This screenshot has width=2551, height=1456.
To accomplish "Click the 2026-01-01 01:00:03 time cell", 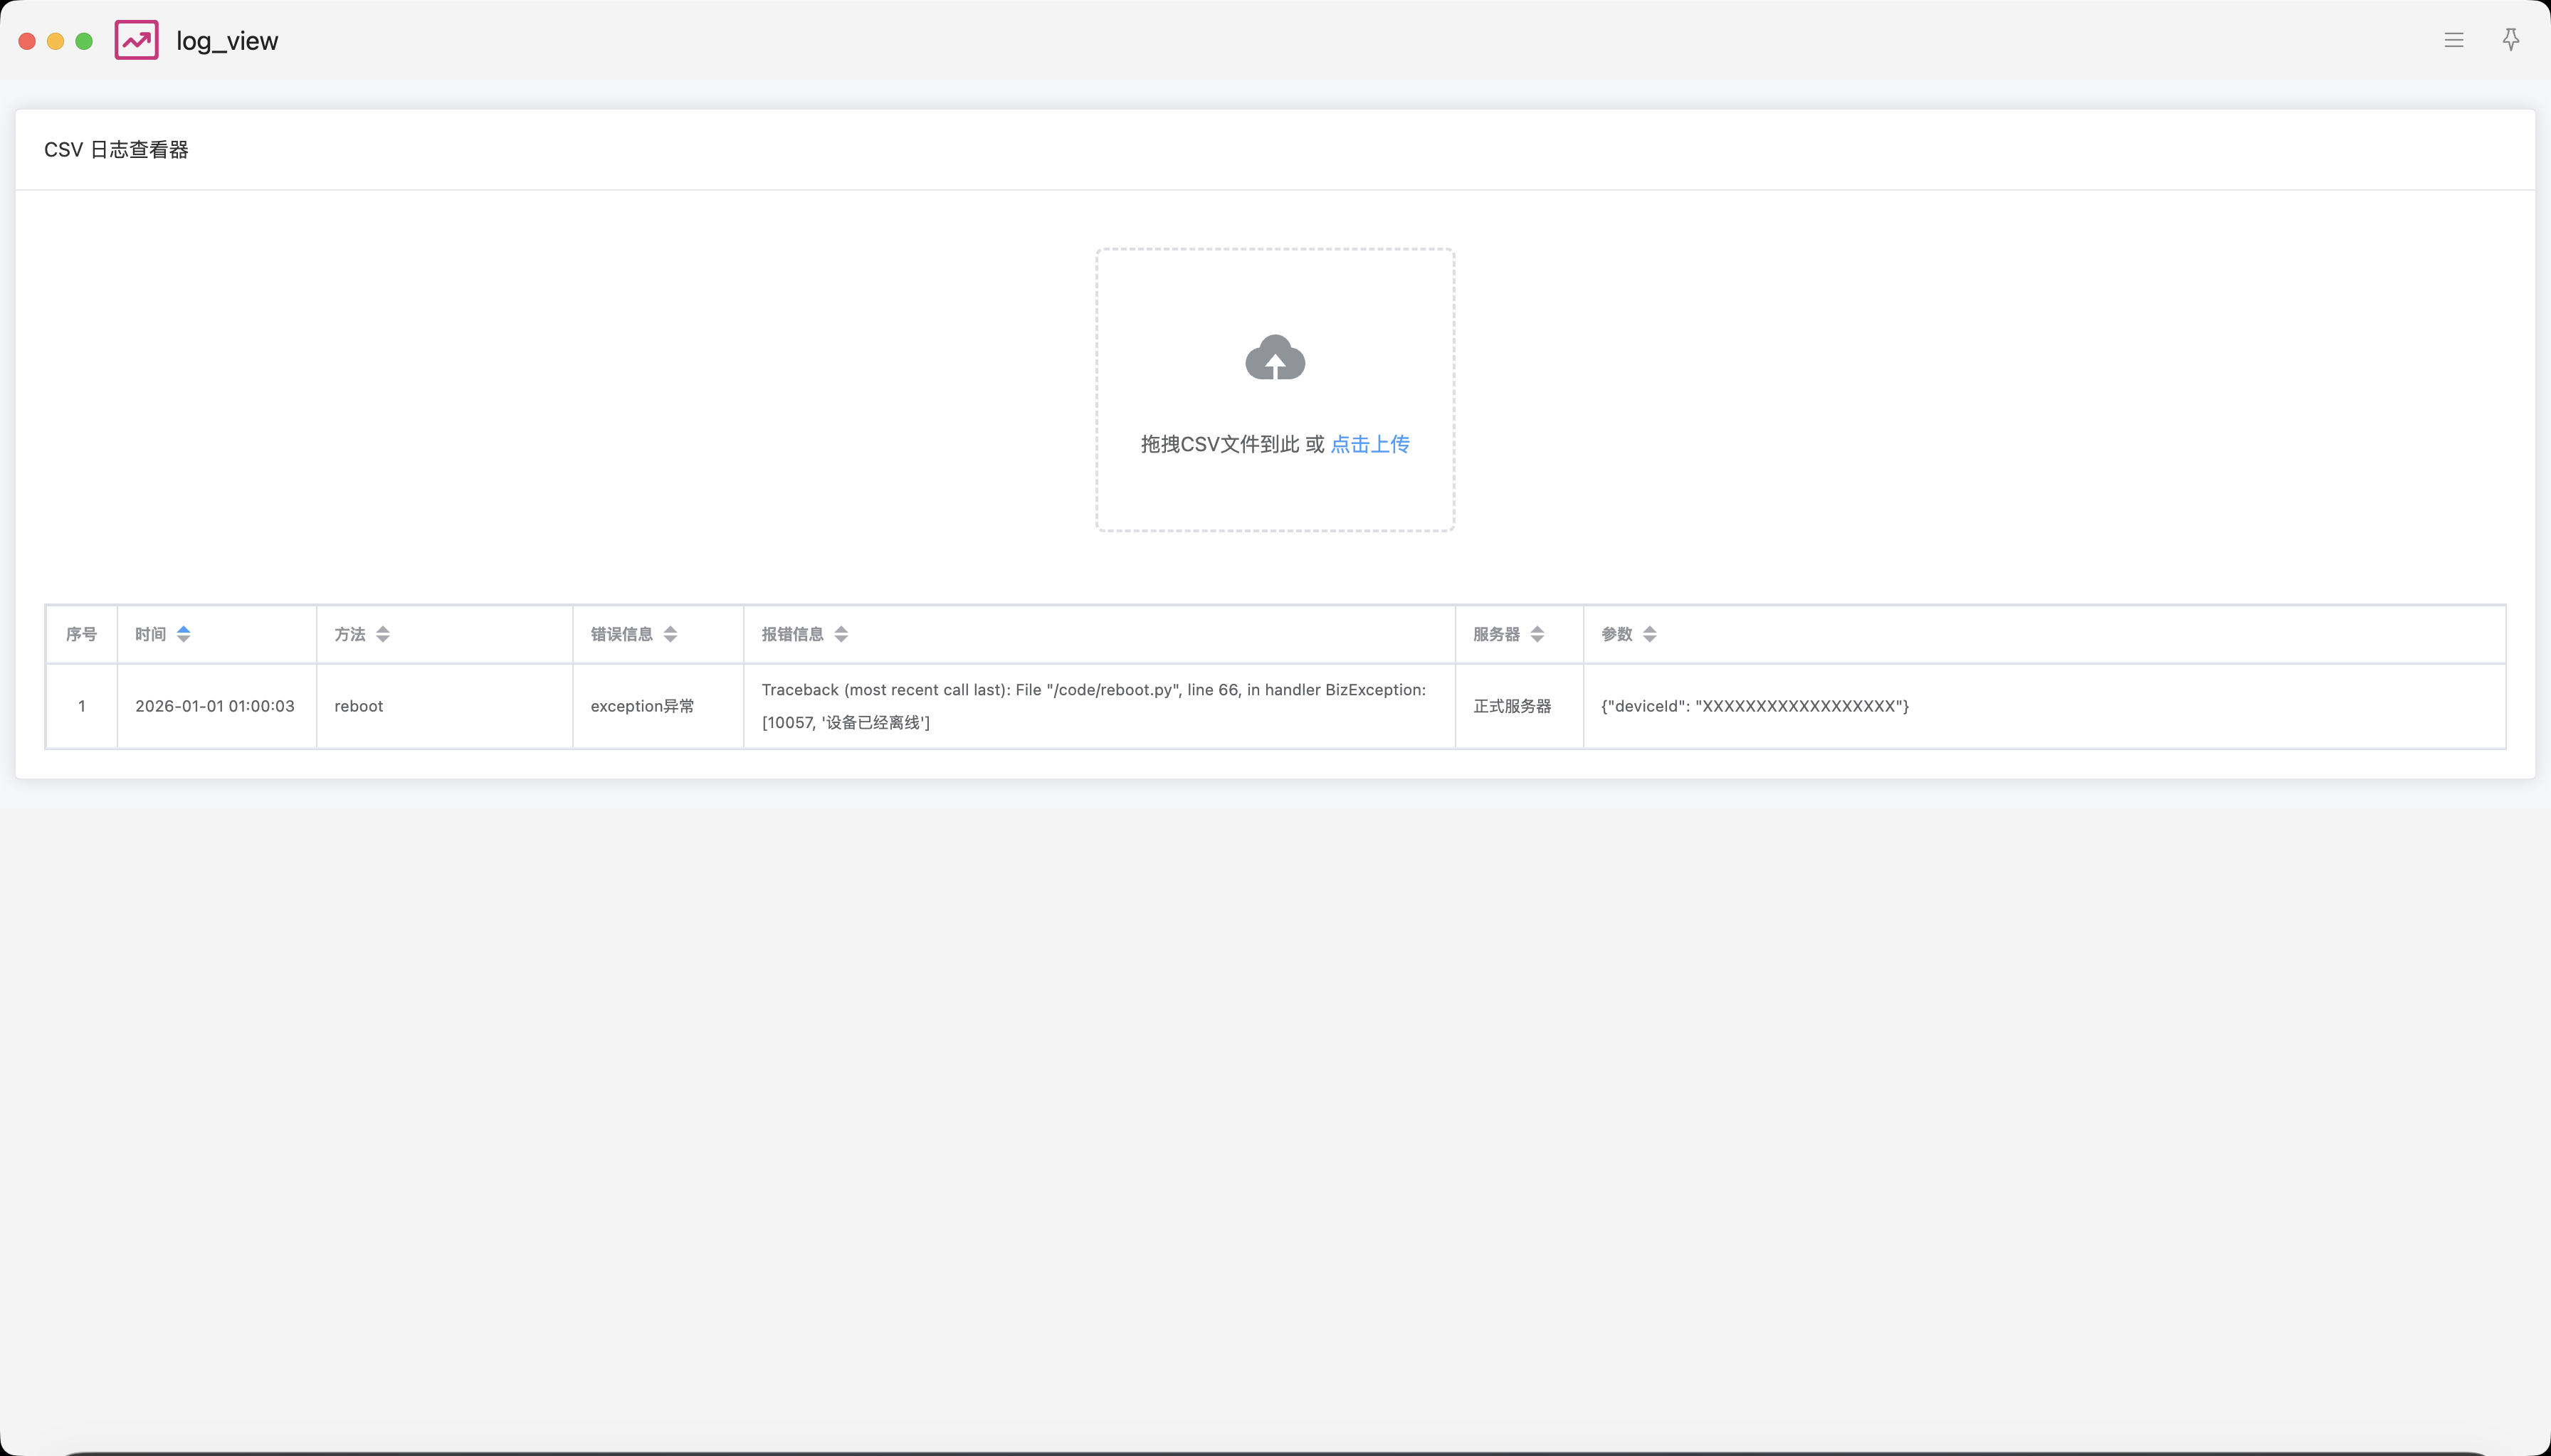I will pos(215,706).
